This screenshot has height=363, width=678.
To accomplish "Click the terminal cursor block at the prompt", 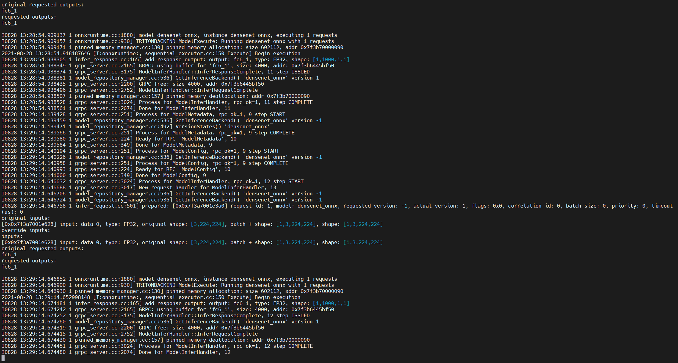I will coord(3,358).
